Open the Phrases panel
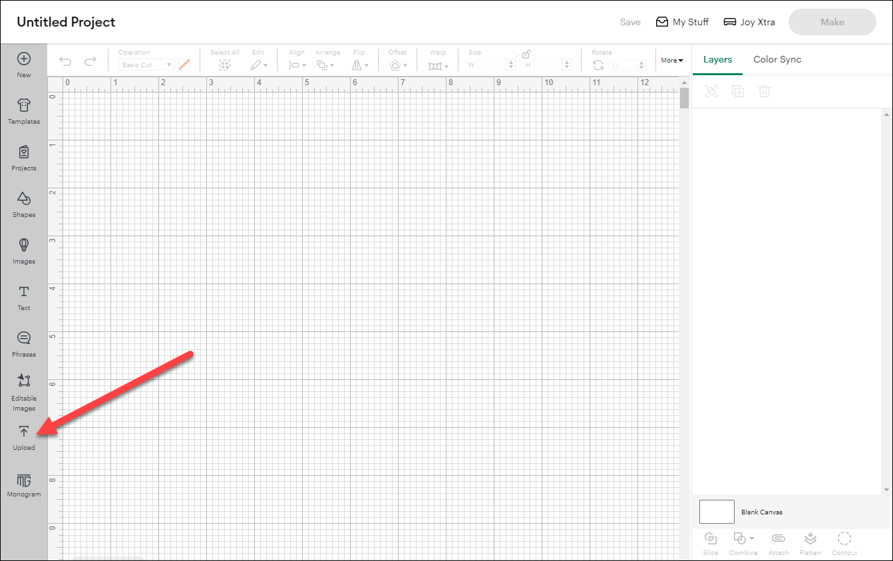The width and height of the screenshot is (893, 561). (x=23, y=343)
